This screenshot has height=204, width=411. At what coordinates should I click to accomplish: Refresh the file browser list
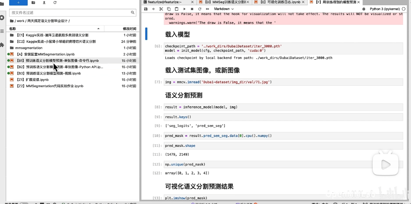[55, 2]
